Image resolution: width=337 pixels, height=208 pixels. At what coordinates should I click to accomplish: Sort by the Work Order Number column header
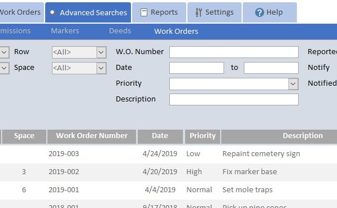[92, 136]
